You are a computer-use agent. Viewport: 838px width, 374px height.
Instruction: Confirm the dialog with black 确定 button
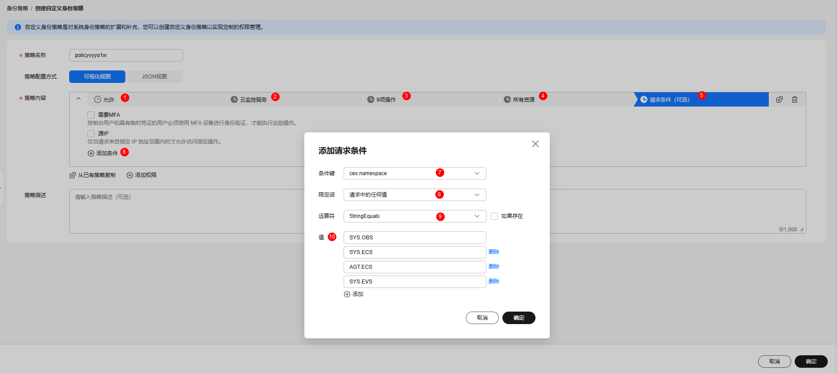(x=519, y=318)
